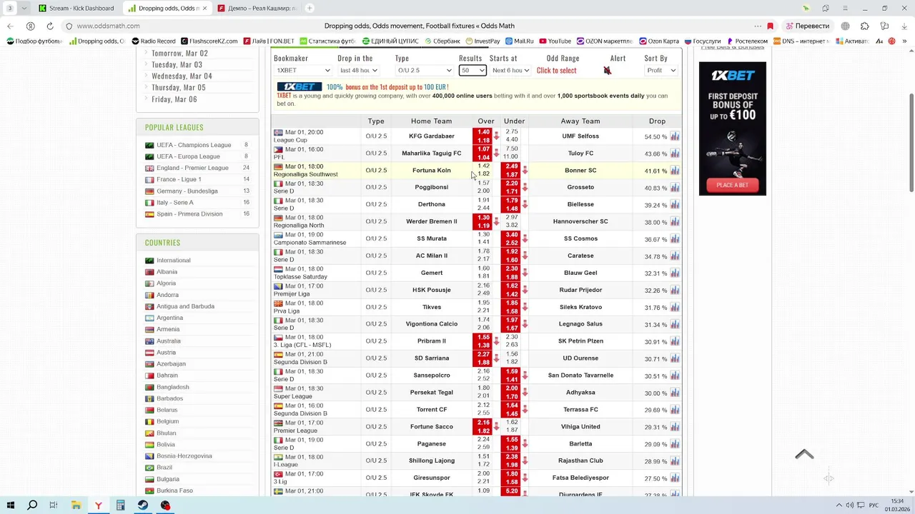Open chart icon for Werder Bremen II row

[x=675, y=222]
